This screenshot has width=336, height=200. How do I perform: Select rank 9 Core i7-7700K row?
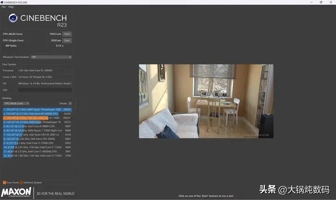(37, 143)
